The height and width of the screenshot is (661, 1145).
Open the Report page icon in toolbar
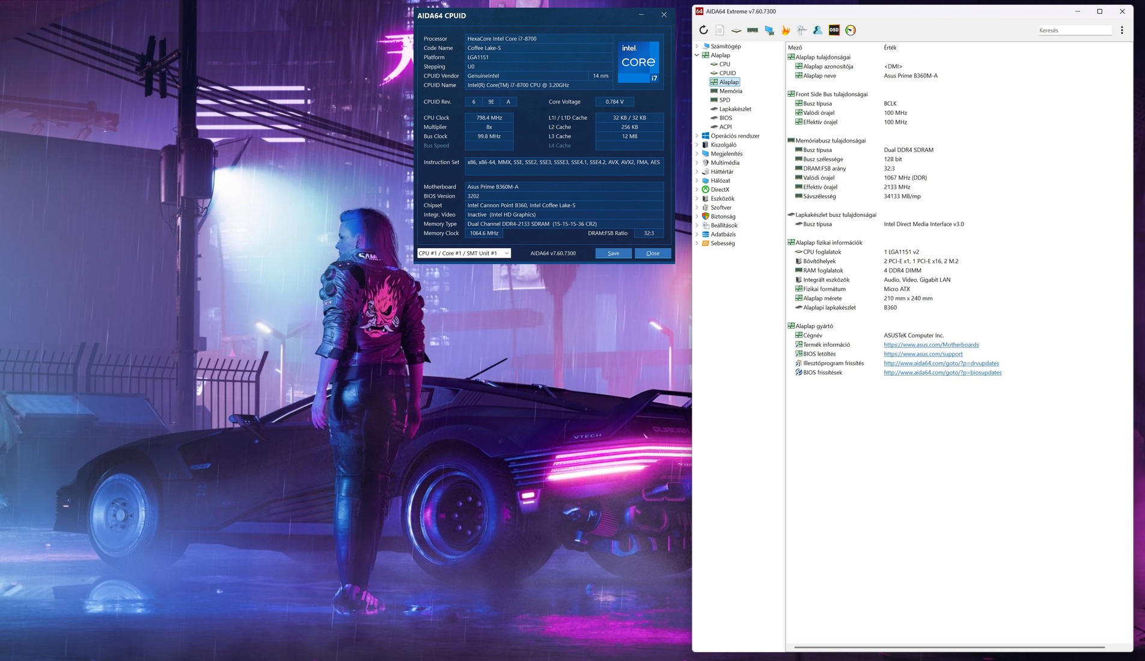(x=719, y=30)
